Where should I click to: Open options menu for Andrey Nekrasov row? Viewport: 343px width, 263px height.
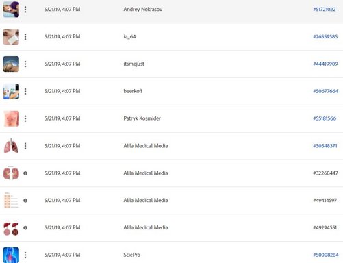click(x=25, y=10)
